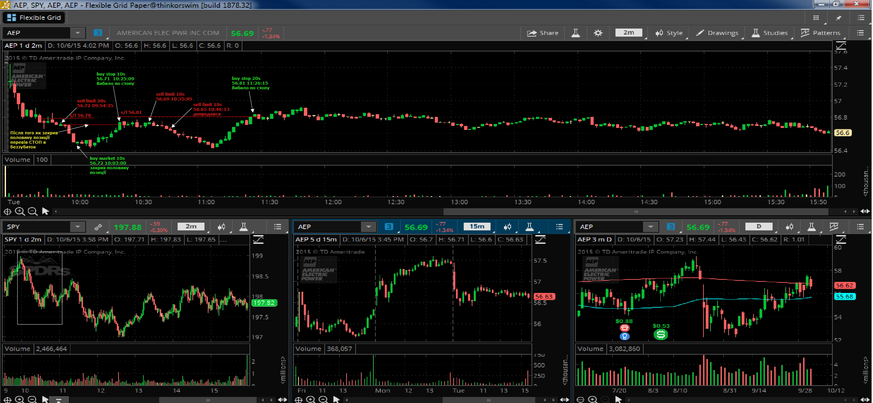Open AEP 15m chart studies flask icon
Image resolution: width=873 pixels, height=403 pixels.
coord(530,227)
